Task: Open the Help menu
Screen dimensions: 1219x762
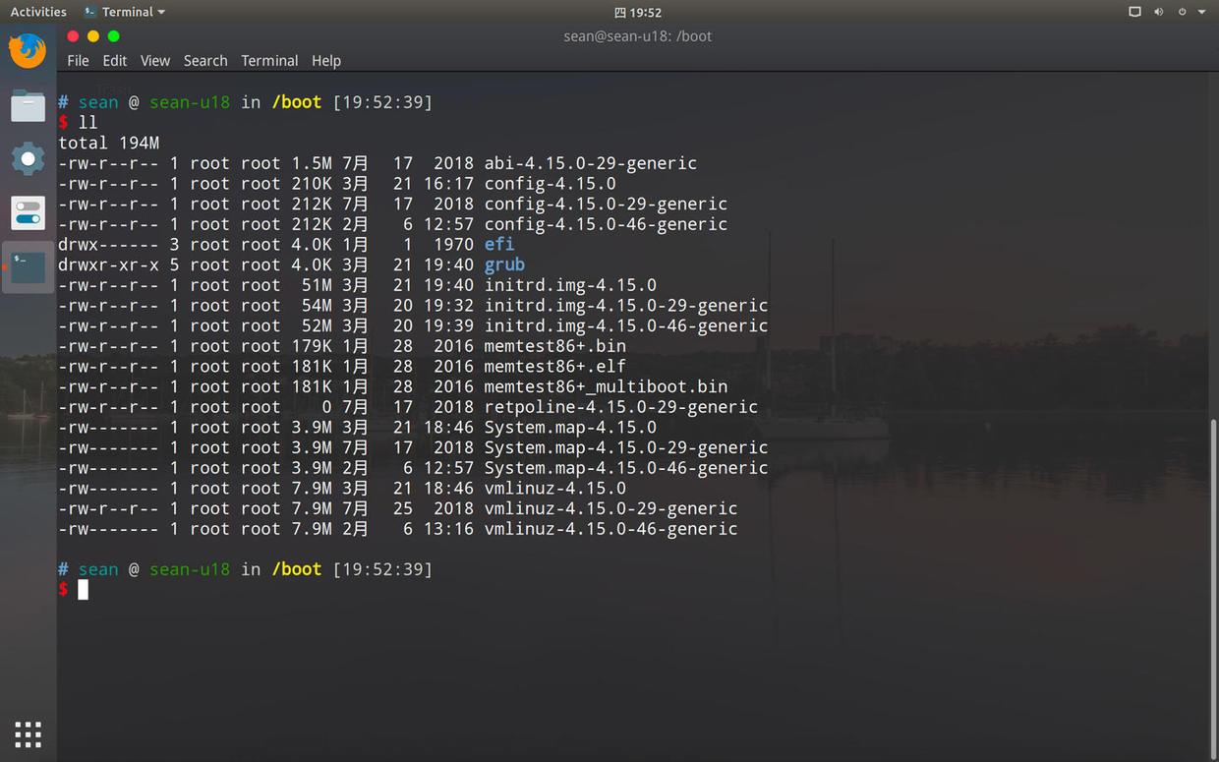Action: pos(326,60)
